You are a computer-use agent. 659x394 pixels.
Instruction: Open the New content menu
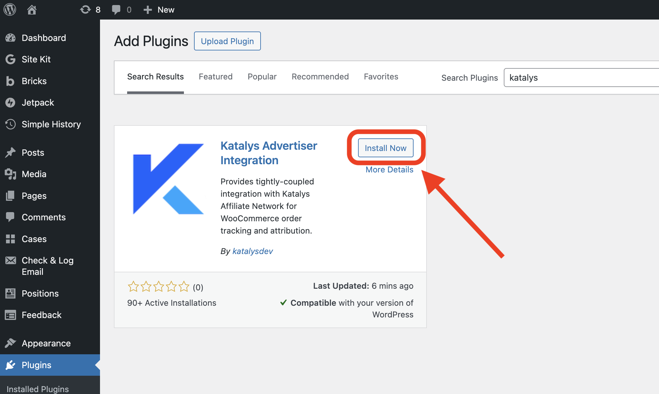coord(159,10)
